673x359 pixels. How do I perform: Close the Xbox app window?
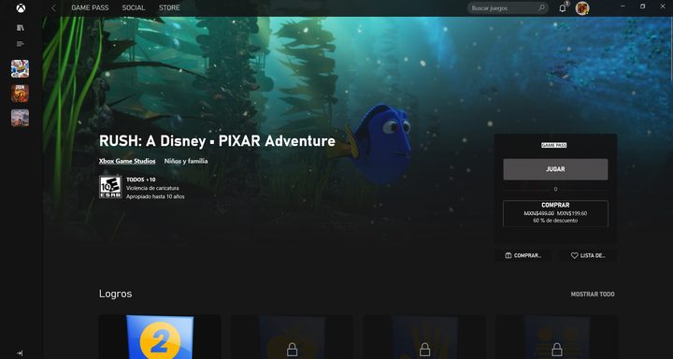pyautogui.click(x=663, y=7)
